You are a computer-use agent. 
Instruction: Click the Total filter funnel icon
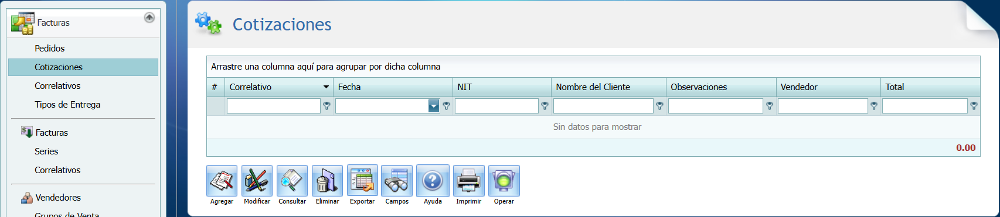(974, 106)
